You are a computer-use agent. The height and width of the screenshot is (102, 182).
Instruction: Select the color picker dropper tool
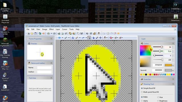point(97,38)
